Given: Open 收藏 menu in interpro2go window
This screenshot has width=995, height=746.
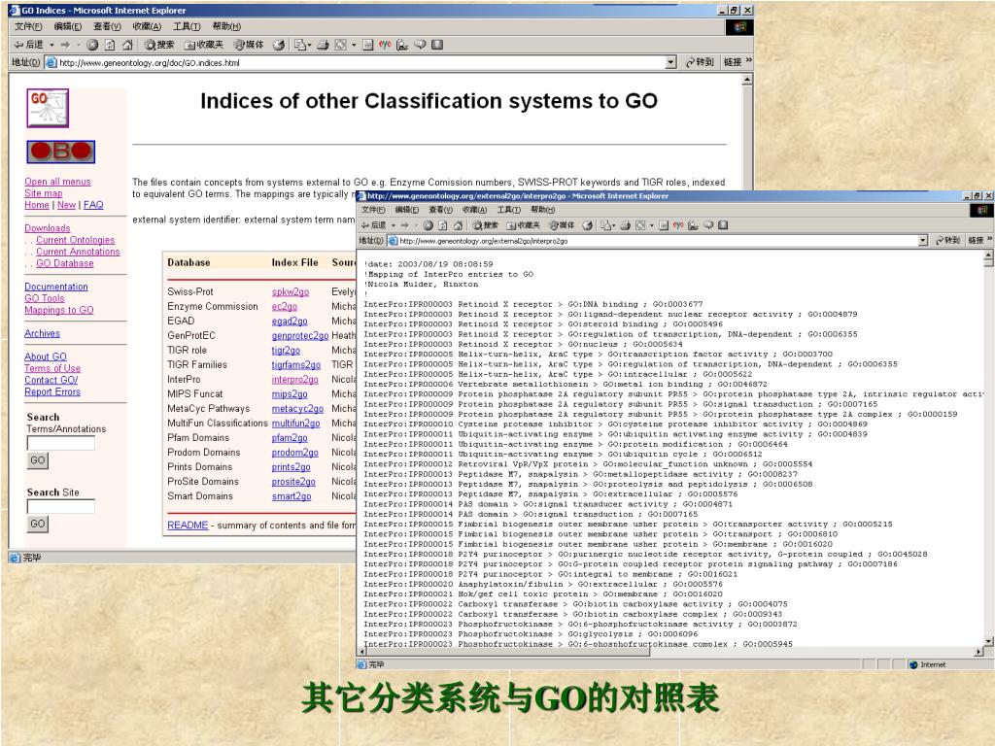Looking at the screenshot, I should pyautogui.click(x=474, y=210).
